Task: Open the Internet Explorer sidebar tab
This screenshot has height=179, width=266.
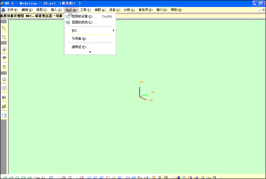Action: click(4, 49)
